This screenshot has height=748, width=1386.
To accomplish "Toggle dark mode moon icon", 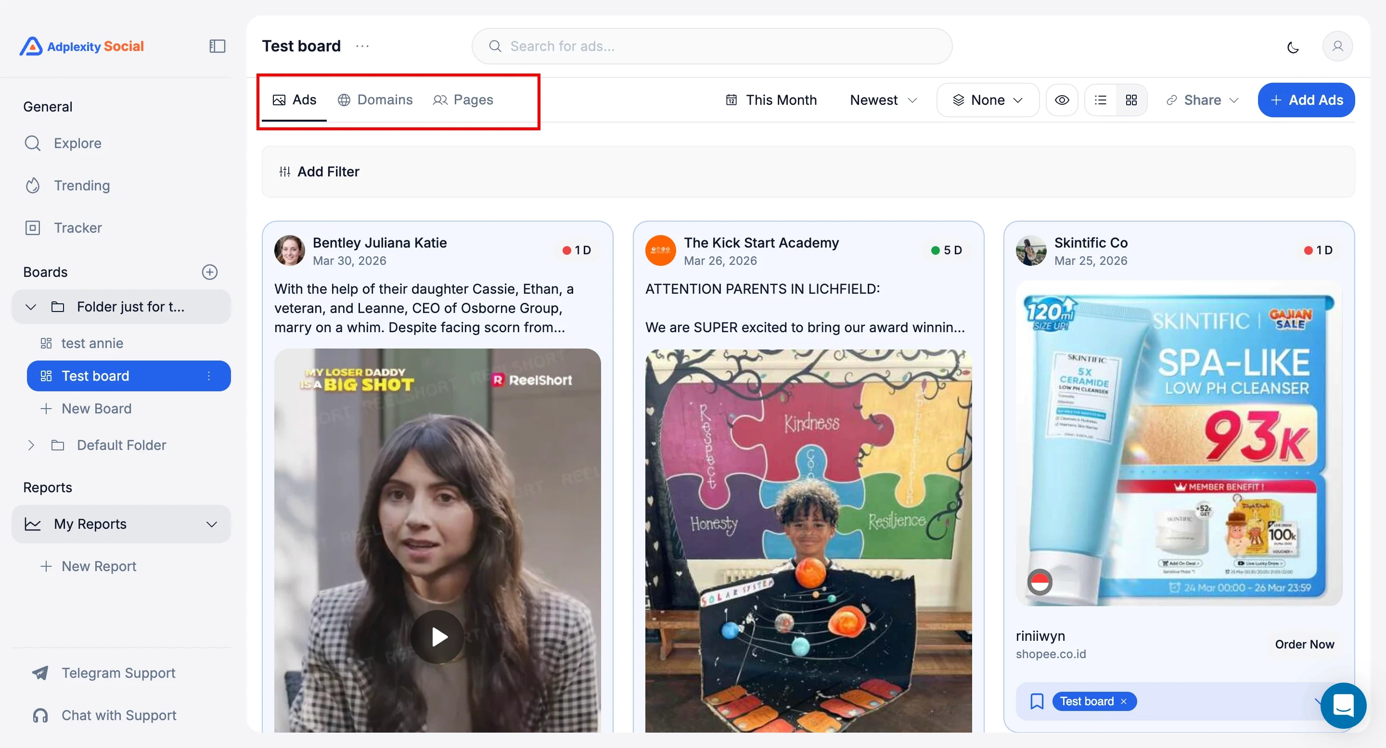I will point(1292,47).
